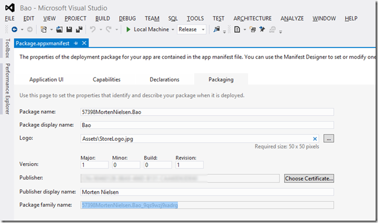Screen dimensions: 378x223
Task: Open the Release configuration combo box
Action: tap(191, 29)
